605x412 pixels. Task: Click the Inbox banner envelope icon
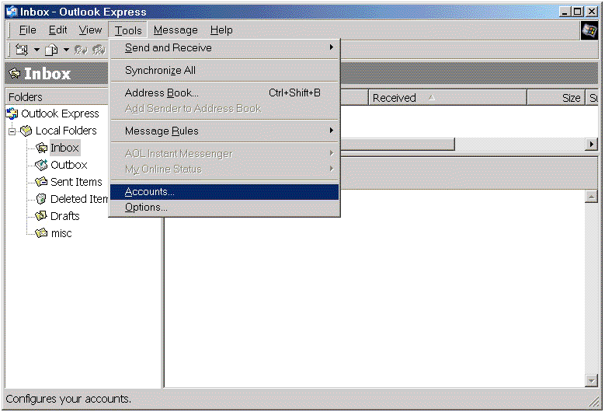point(15,73)
